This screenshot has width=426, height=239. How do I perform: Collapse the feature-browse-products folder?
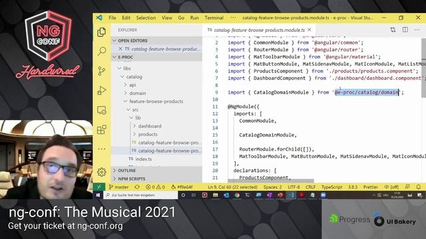(125, 102)
